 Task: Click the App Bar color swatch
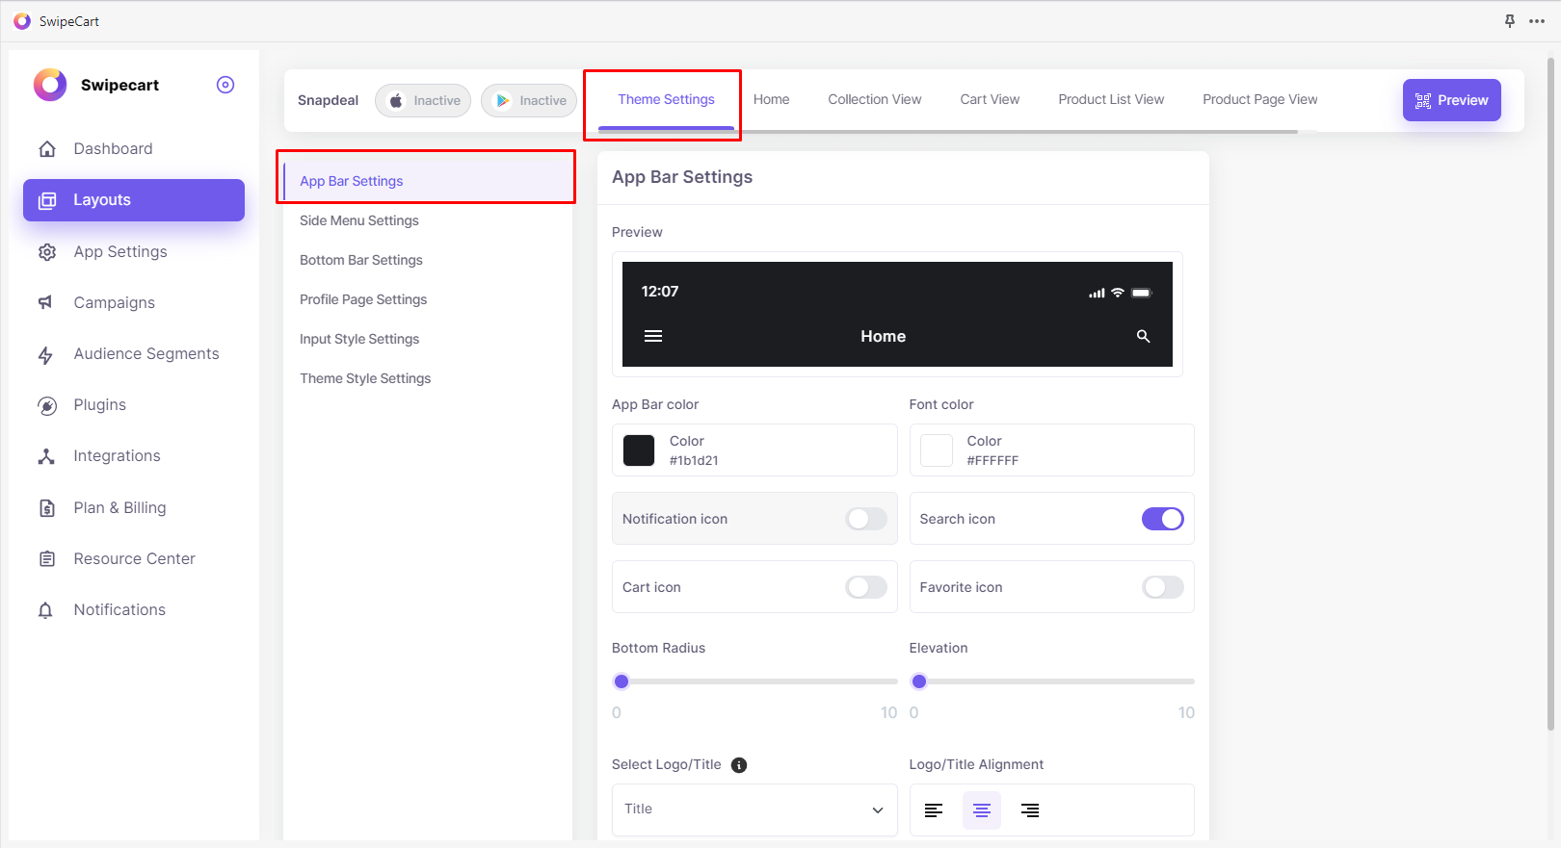(639, 450)
